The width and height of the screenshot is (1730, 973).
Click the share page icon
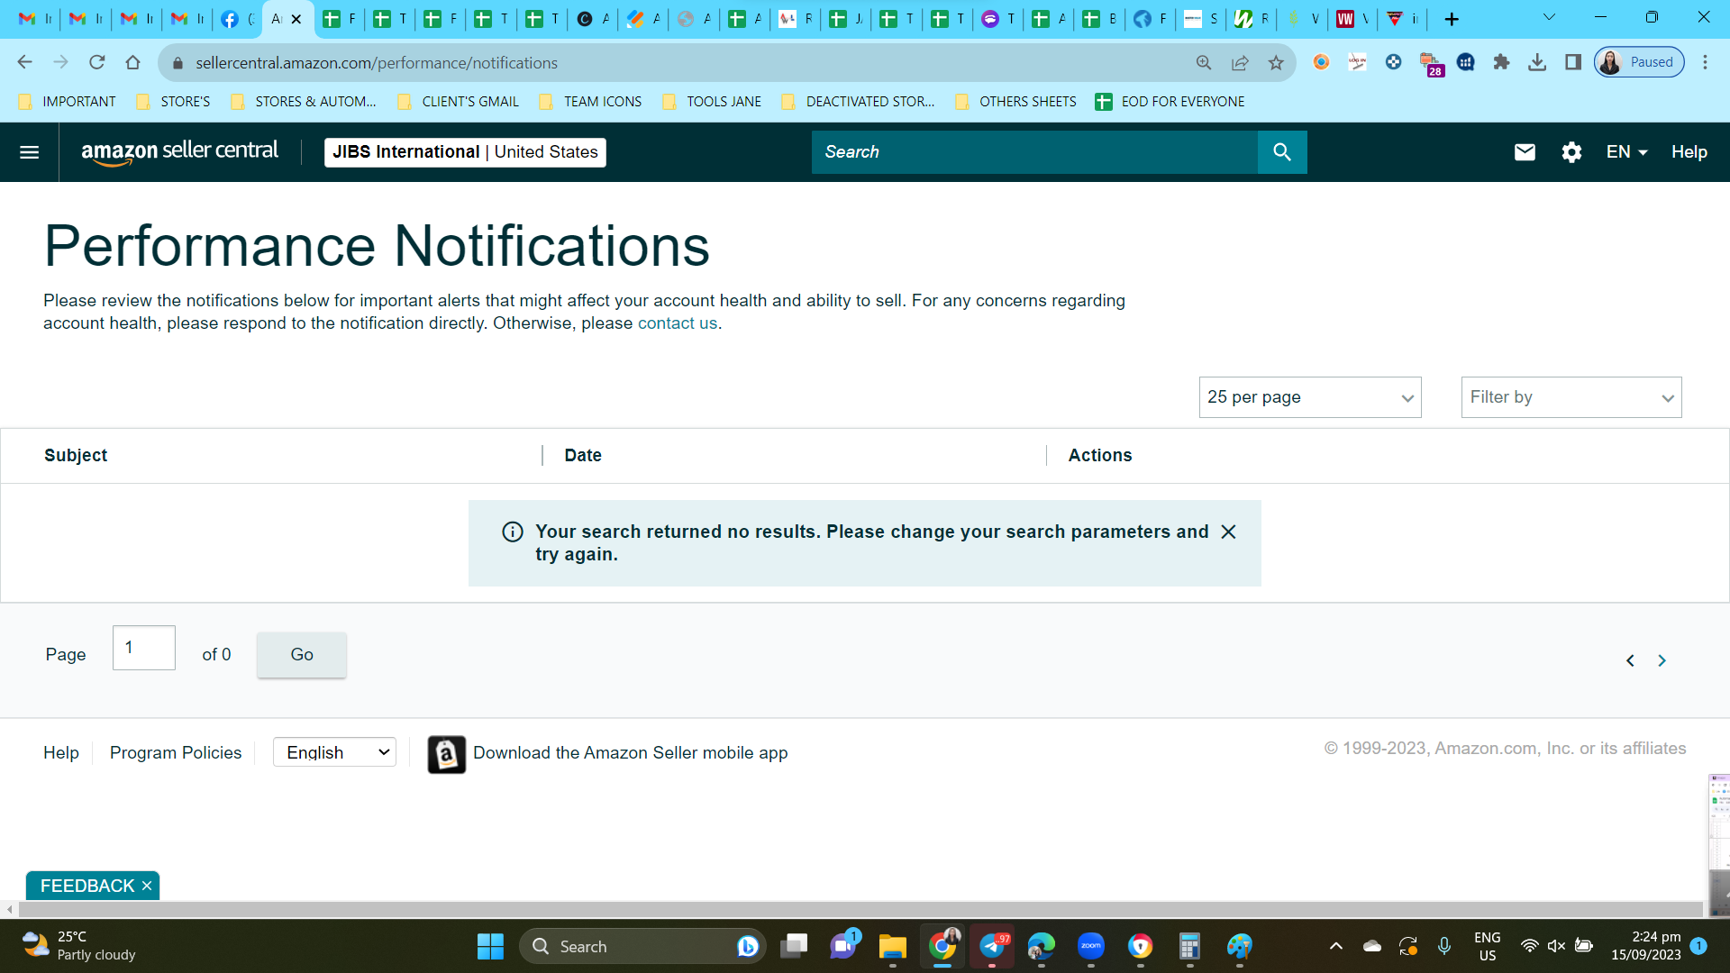(1240, 62)
